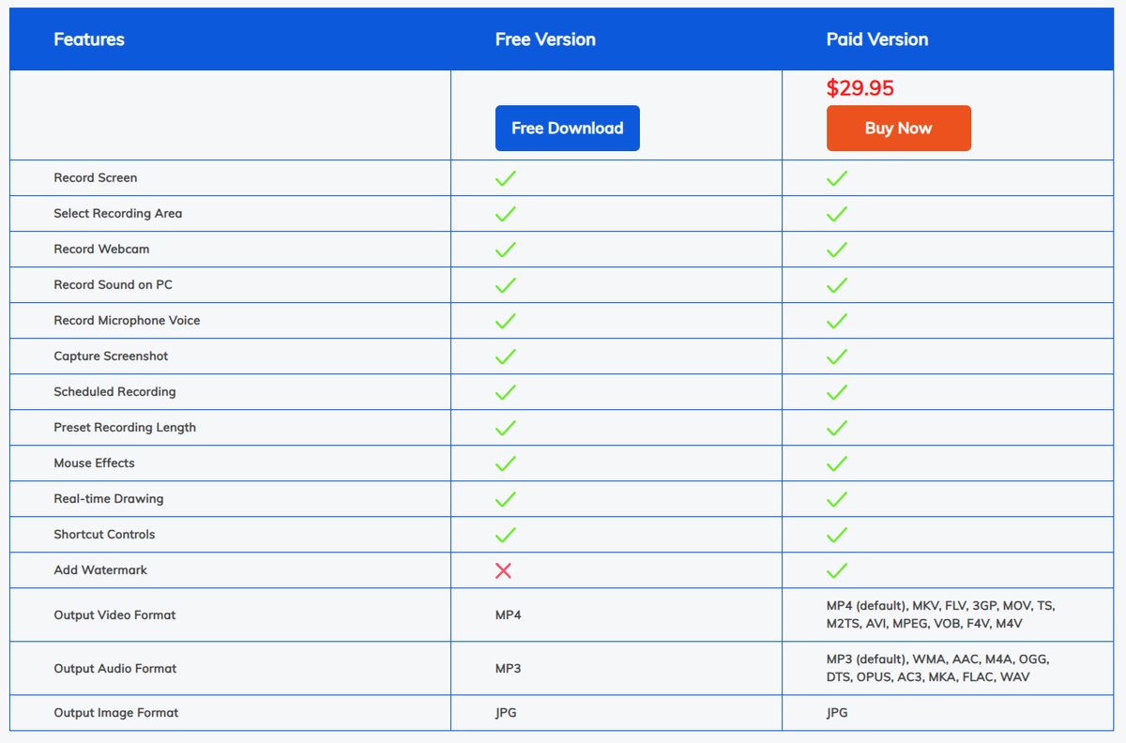
Task: Click the Preset Recording Length label
Action: 125,428
